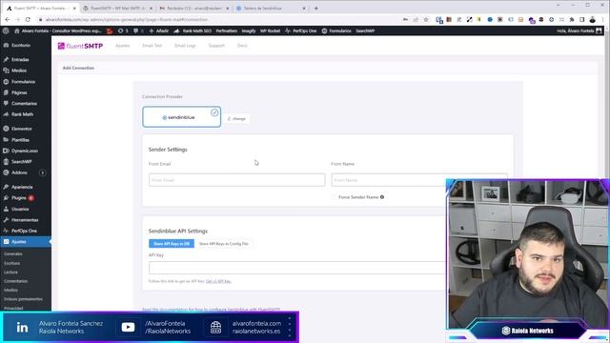Click the From Email input field

(236, 180)
